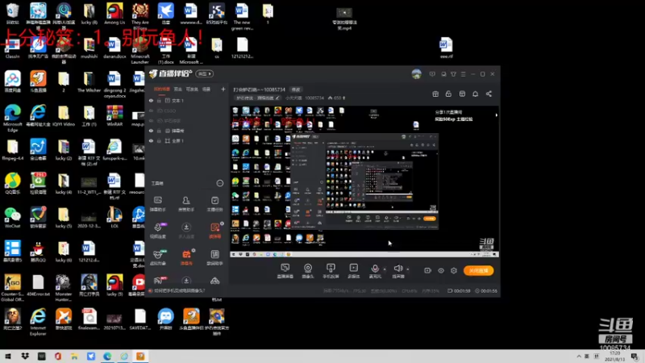Toggle lock on the 弹幕秀 layer

[x=159, y=131]
